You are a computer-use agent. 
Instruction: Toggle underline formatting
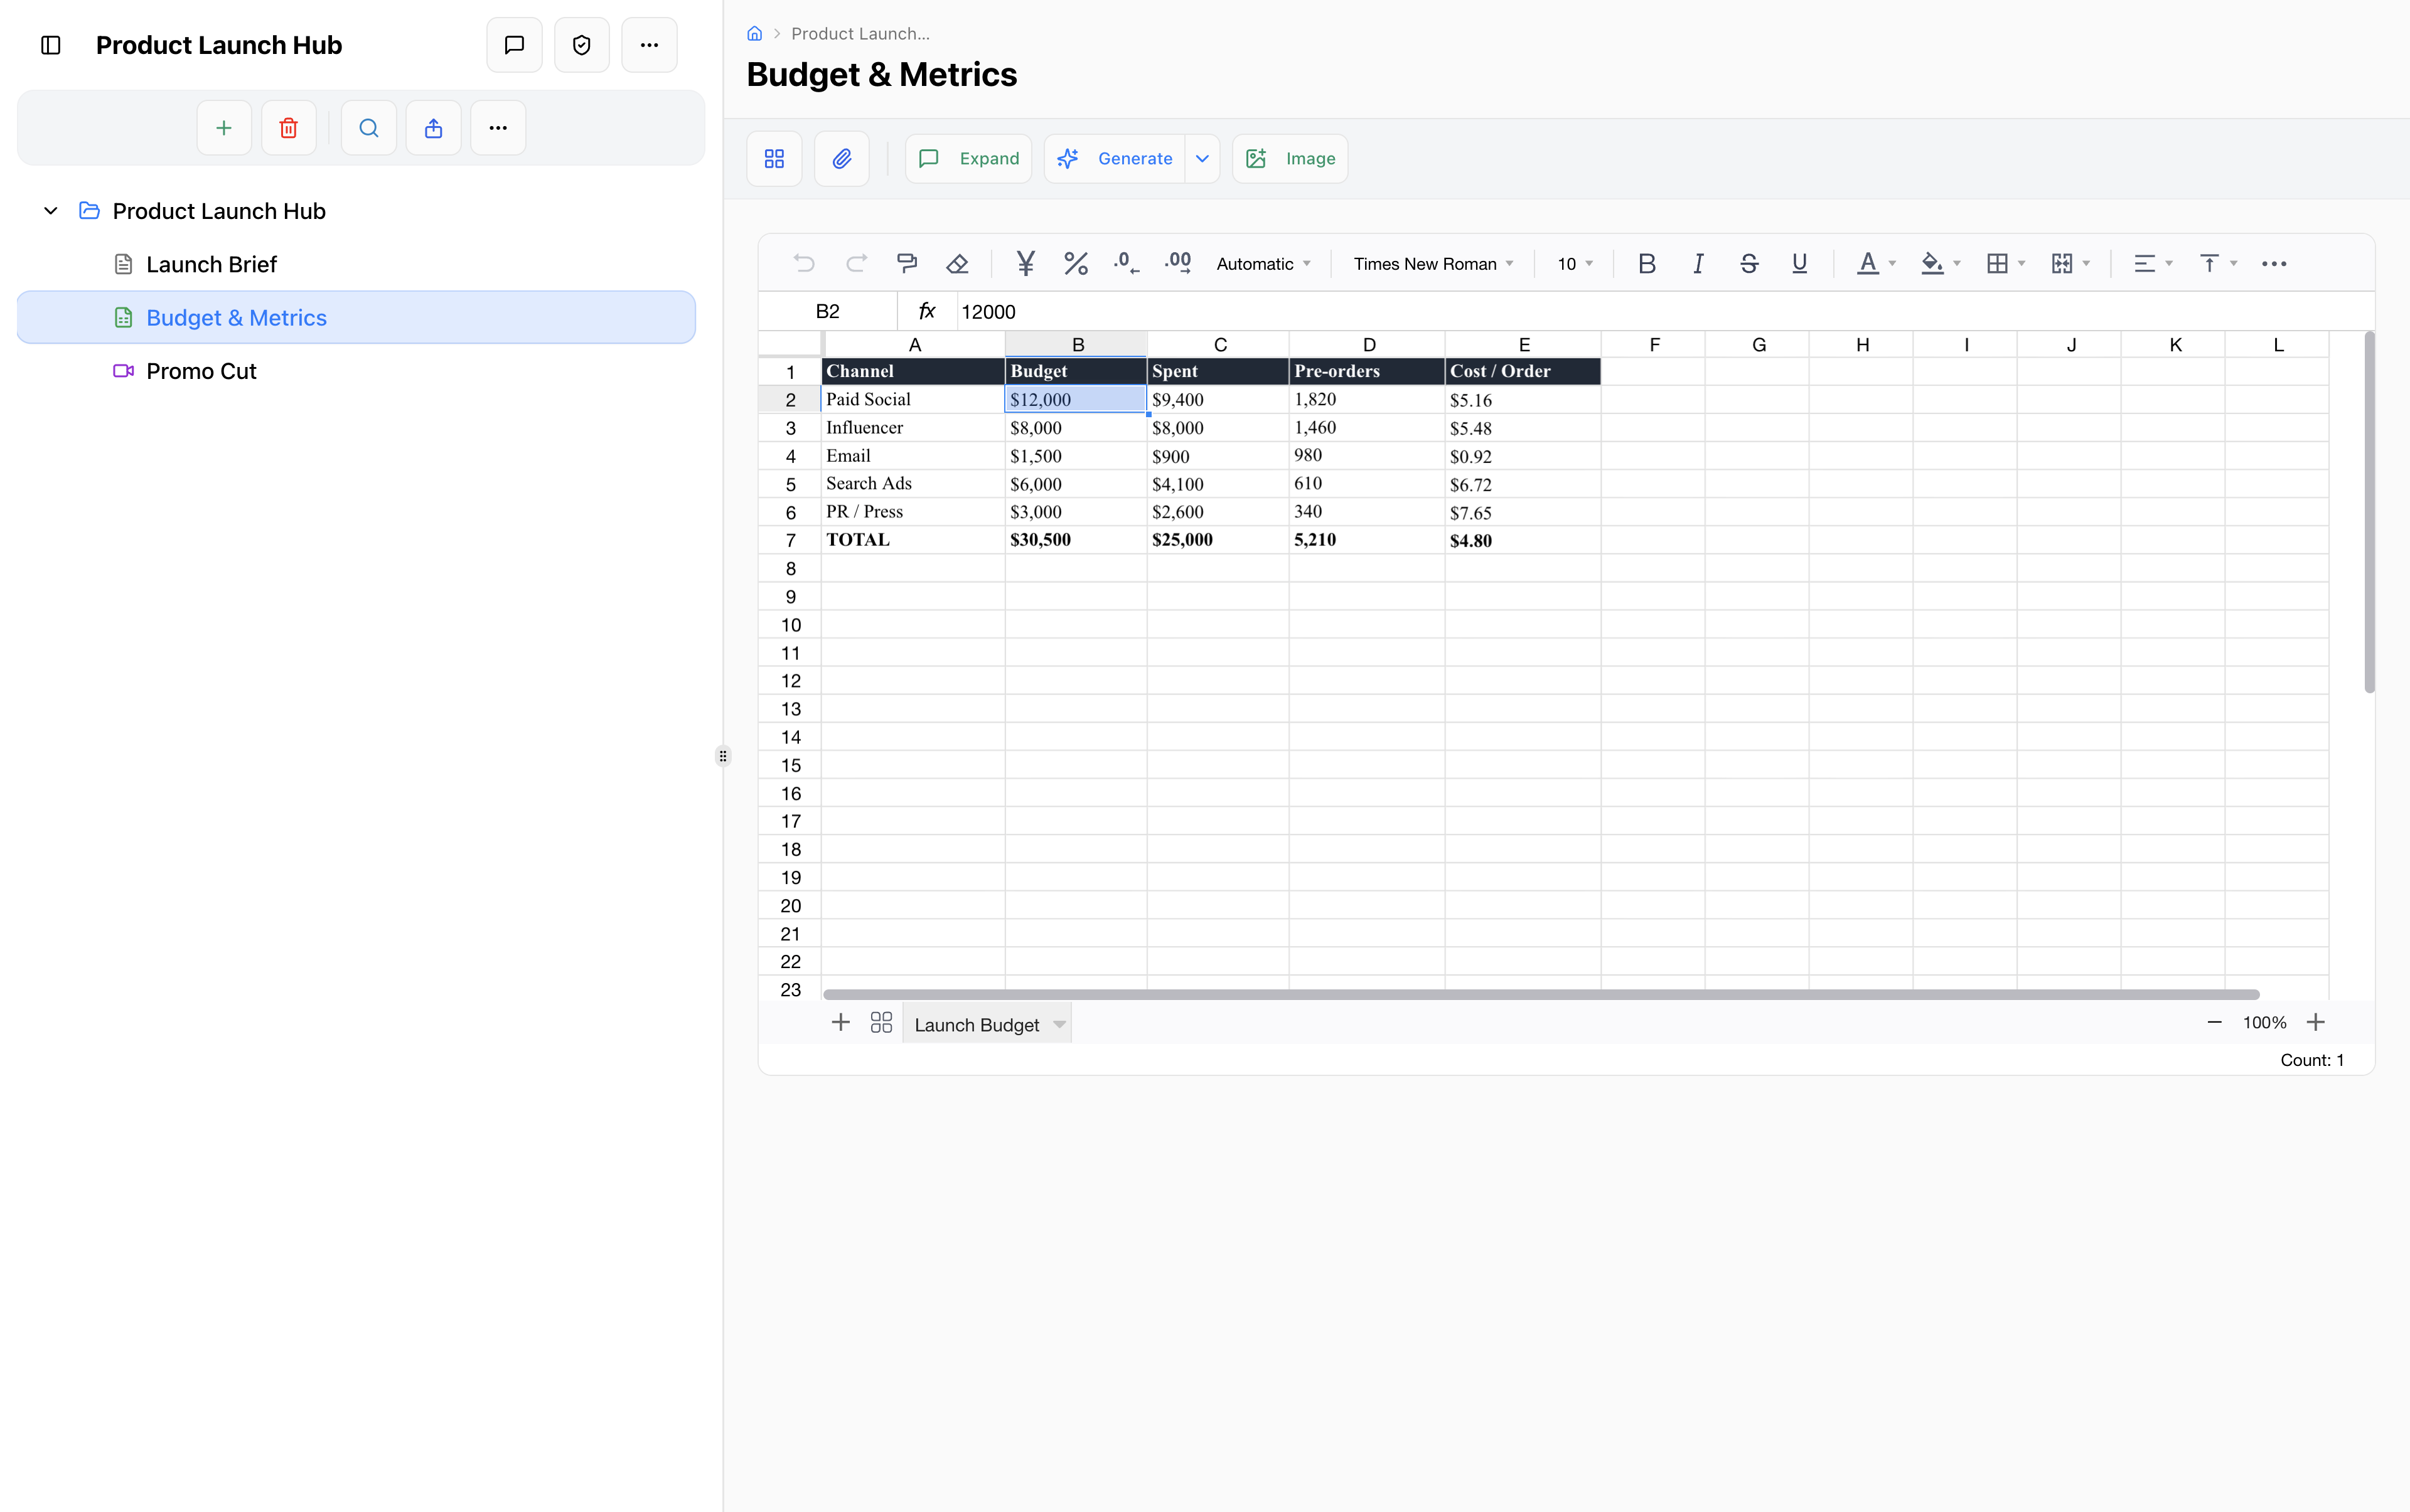tap(1800, 264)
